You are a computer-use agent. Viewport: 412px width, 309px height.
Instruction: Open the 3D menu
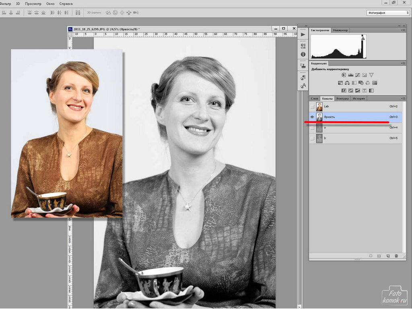click(18, 4)
